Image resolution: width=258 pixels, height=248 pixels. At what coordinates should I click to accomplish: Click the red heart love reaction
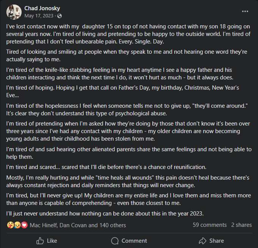coord(24,225)
